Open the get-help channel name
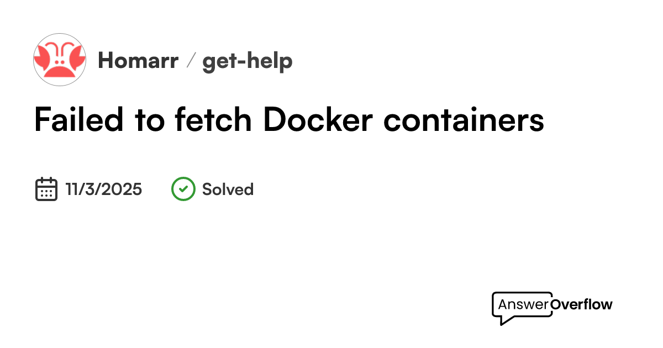The width and height of the screenshot is (663, 348). (247, 61)
